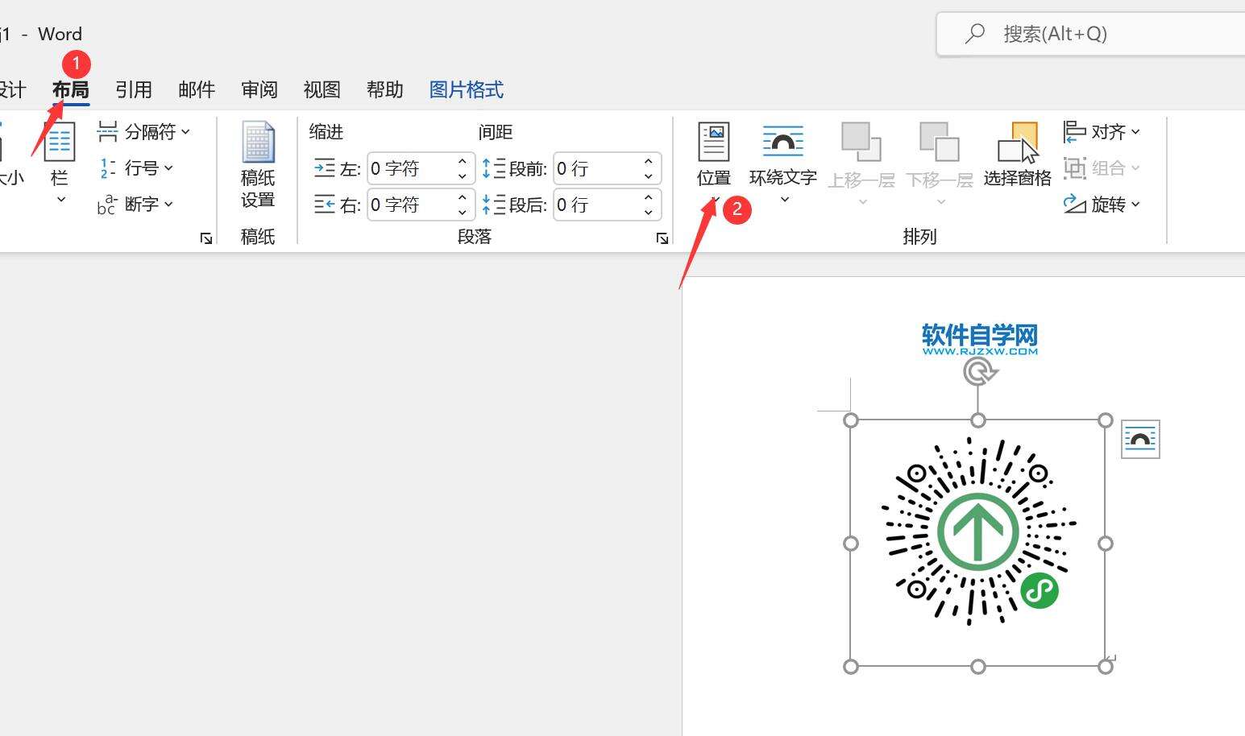Open the 断字 (Hyphenation) menu
This screenshot has height=736, width=1245.
click(x=135, y=204)
